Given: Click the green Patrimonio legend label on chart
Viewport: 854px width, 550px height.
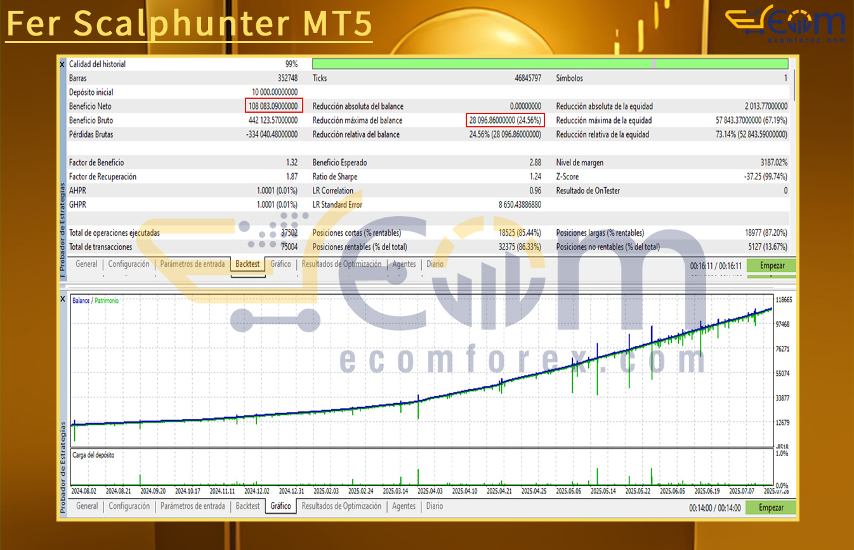Looking at the screenshot, I should pos(107,301).
